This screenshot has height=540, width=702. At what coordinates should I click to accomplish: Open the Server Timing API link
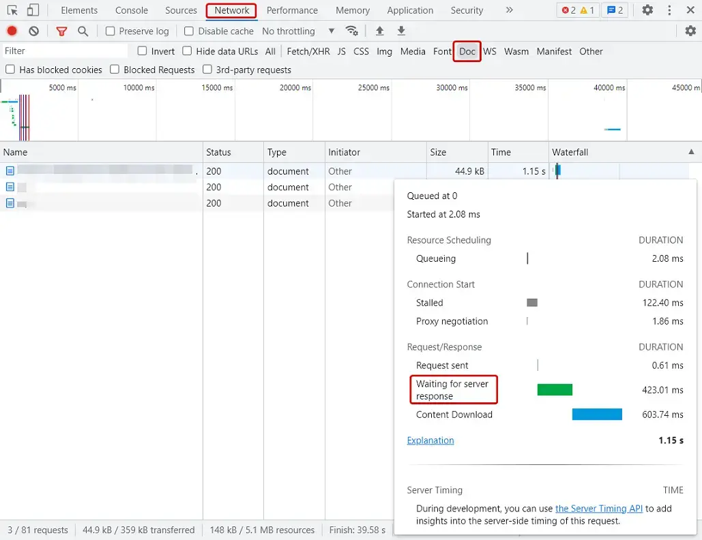tap(598, 508)
